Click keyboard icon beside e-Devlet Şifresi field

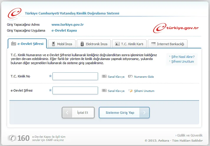tap(104, 90)
